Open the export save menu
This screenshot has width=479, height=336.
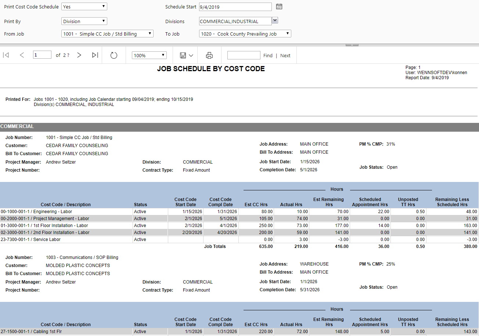click(x=187, y=55)
